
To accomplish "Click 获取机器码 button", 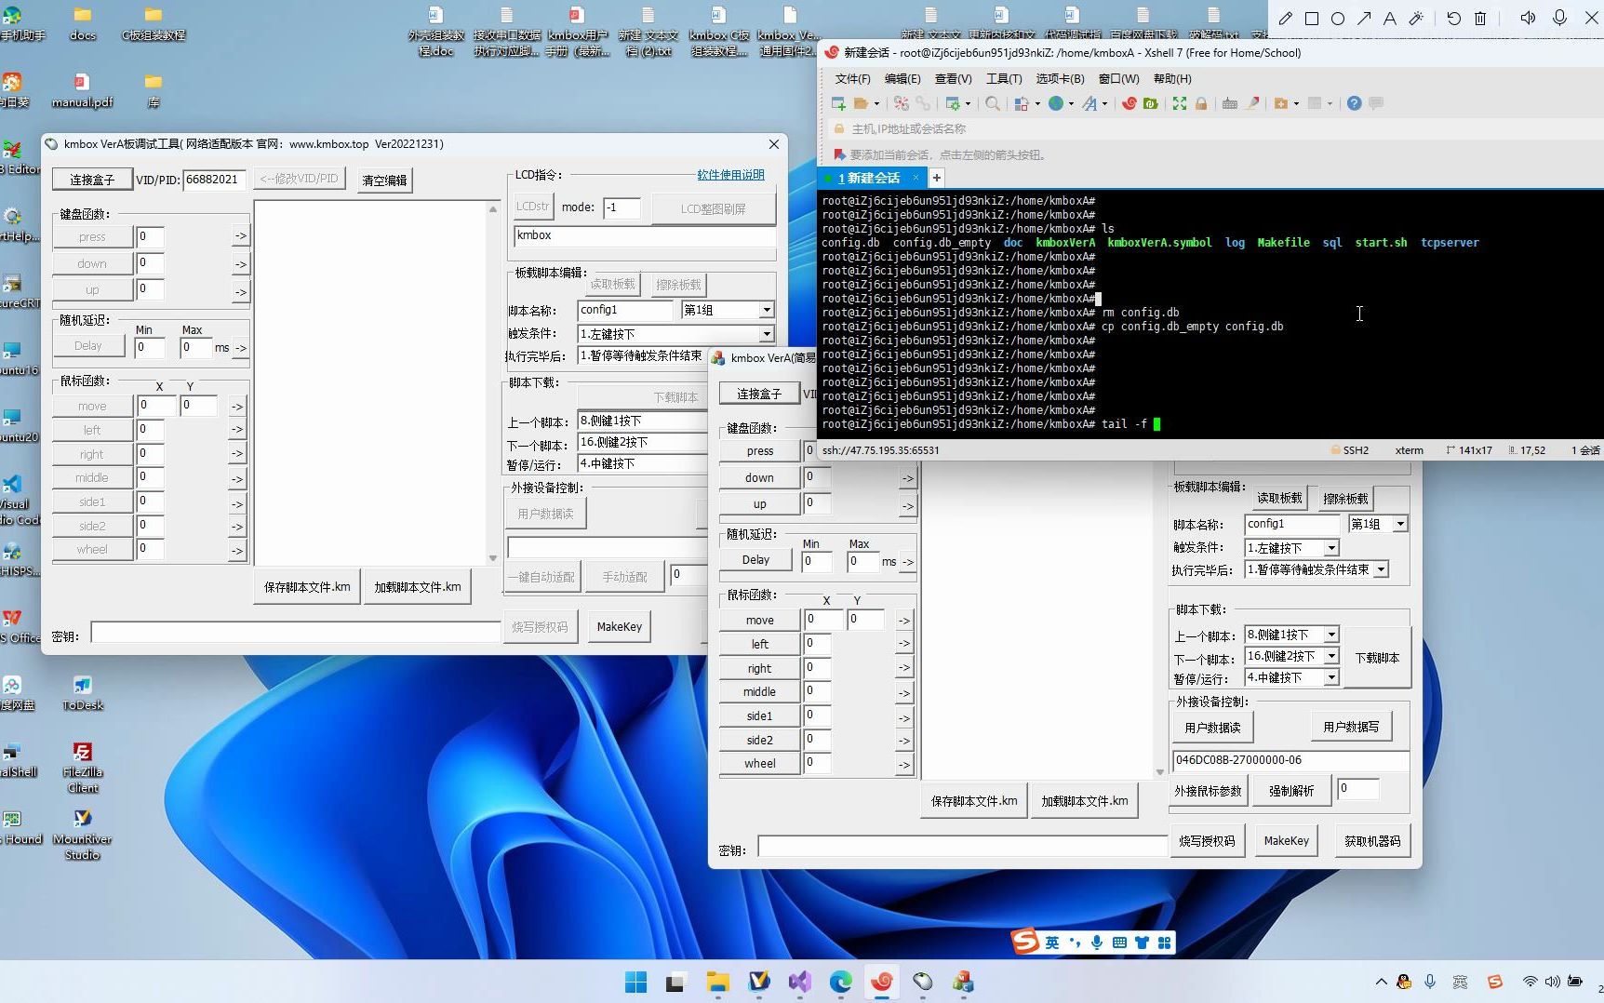I will pos(1372,841).
